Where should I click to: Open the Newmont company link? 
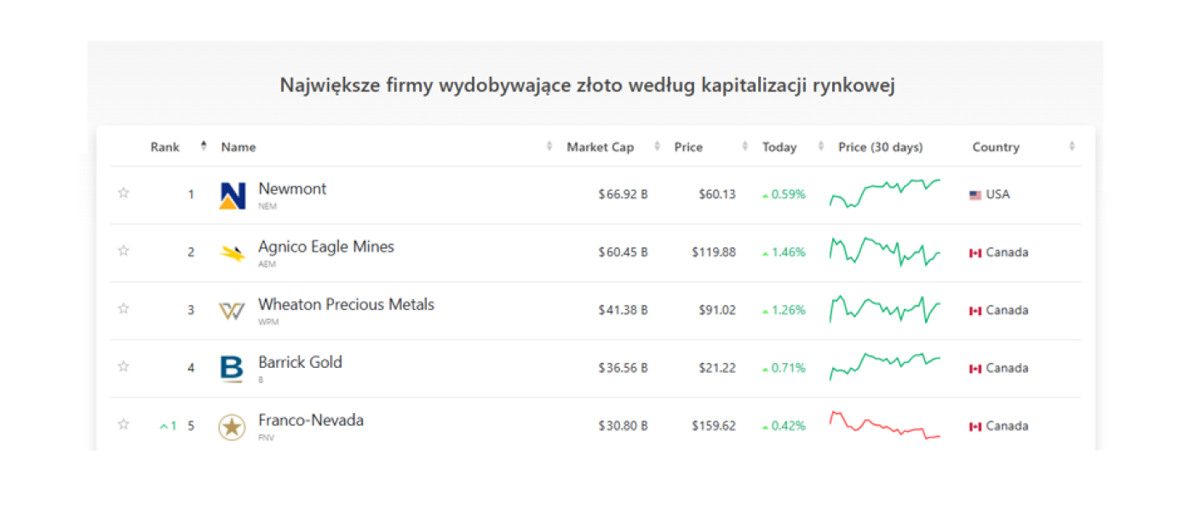point(292,189)
